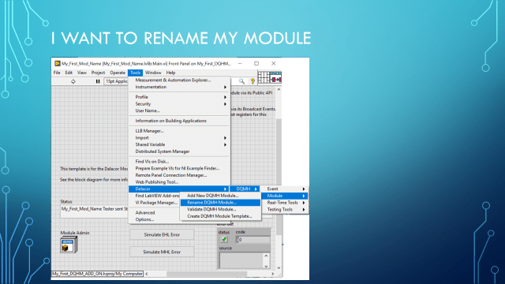Expand the Profile submenu
This screenshot has width=505, height=284.
pyautogui.click(x=179, y=97)
